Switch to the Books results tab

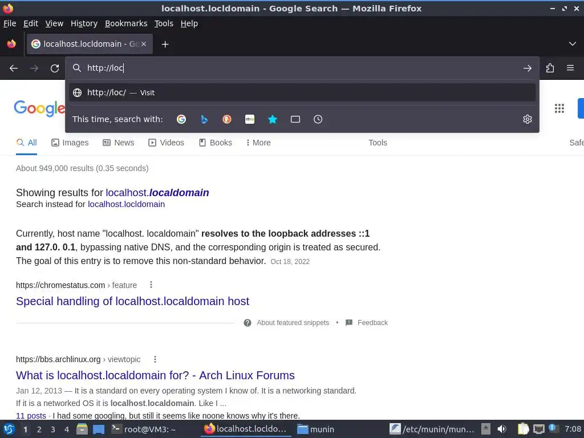tap(215, 143)
